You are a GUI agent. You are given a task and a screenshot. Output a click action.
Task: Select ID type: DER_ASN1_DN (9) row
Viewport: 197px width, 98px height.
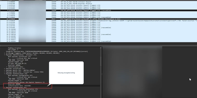50,64
